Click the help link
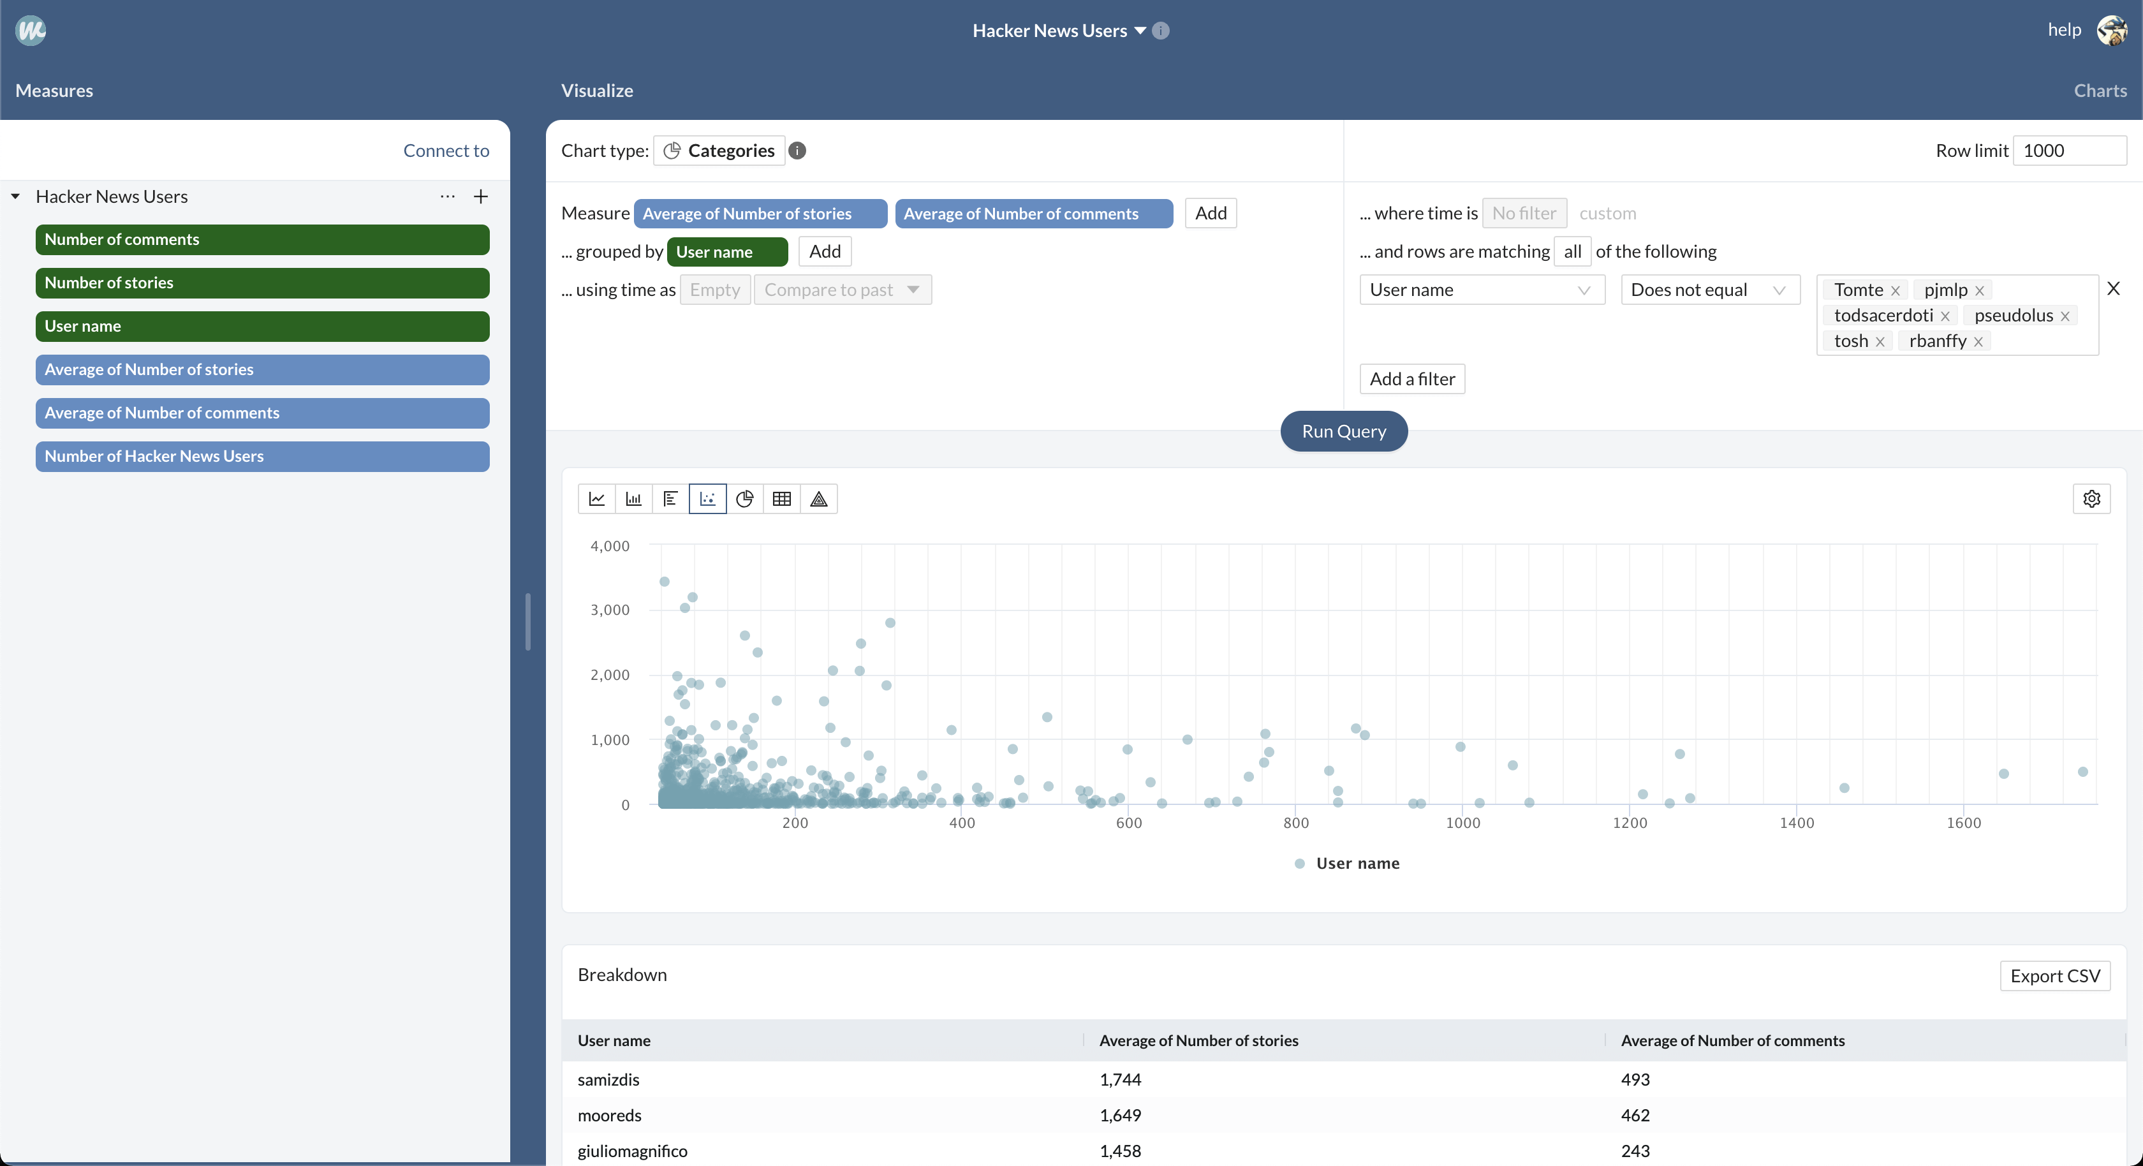 [x=2064, y=30]
